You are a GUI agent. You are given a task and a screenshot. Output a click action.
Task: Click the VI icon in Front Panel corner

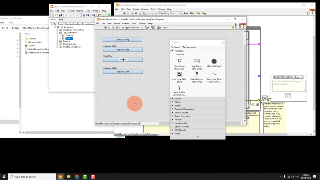click(243, 25)
